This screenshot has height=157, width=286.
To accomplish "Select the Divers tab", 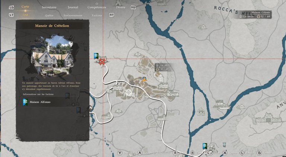I will click(x=120, y=7).
